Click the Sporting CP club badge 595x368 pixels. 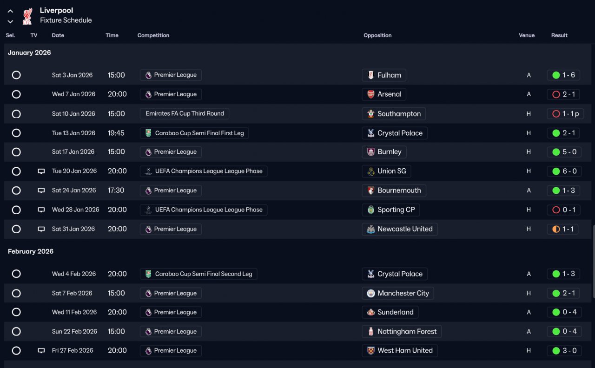pyautogui.click(x=370, y=210)
